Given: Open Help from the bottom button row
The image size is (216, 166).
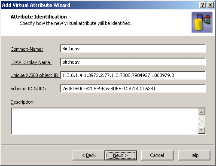Looking at the screenshot, I should coord(194,155).
